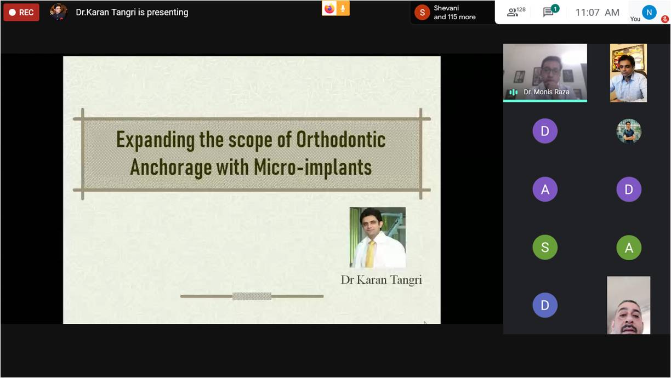671x378 pixels.
Task: Click the presenter avatar beside Dr.Karan Tangri
Action: (x=59, y=12)
